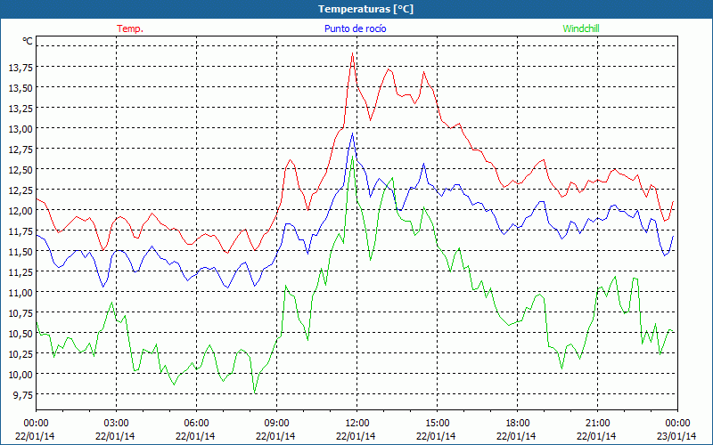
Task: Select the 10,75 y-axis value
Action: pyautogui.click(x=20, y=312)
